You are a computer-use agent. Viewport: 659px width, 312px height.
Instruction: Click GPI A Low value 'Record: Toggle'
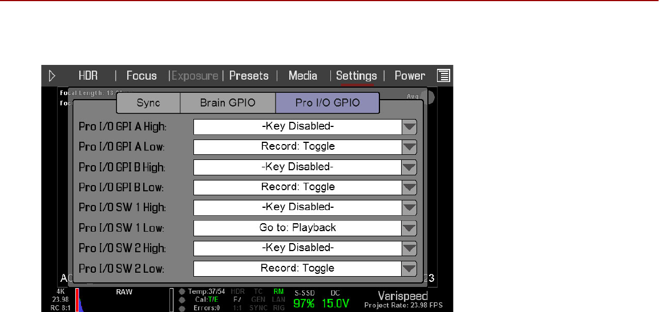298,147
